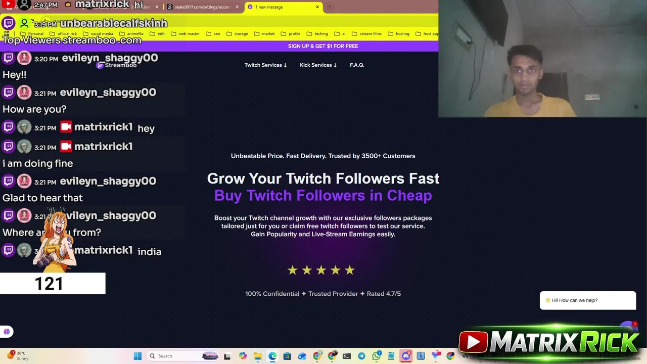647x364 pixels.
Task: Close the '1 new message' tab
Action: tap(317, 7)
